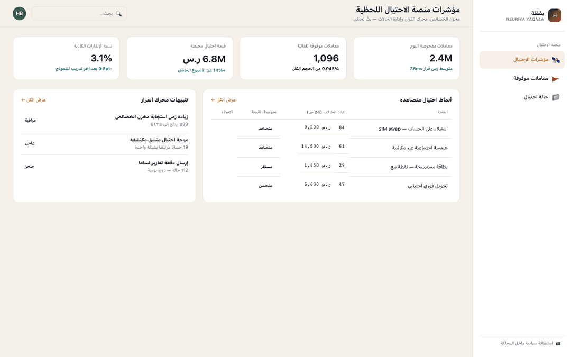Open the SIM swap pattern row
This screenshot has width=571, height=357.
coord(331,129)
